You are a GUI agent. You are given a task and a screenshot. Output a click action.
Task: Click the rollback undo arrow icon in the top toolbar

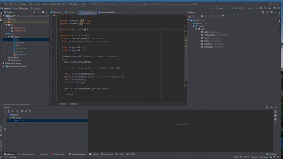[x=265, y=8]
